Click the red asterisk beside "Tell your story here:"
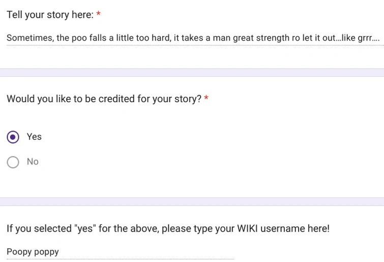 (x=99, y=15)
